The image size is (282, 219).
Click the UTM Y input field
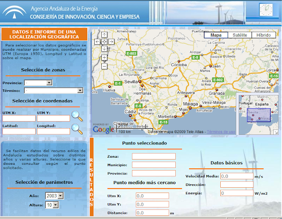[x=53, y=118]
